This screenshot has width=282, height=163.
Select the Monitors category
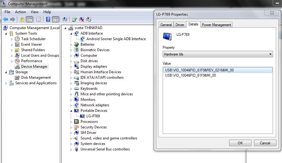[88, 100]
